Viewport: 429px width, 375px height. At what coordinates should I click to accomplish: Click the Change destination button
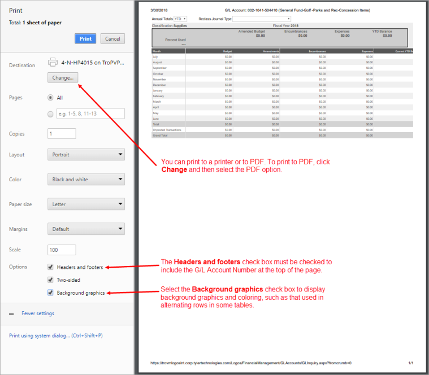click(63, 78)
